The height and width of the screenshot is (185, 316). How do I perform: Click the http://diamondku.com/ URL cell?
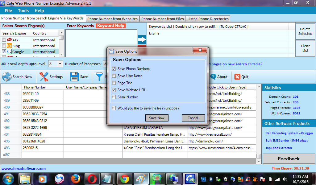(x=222, y=141)
